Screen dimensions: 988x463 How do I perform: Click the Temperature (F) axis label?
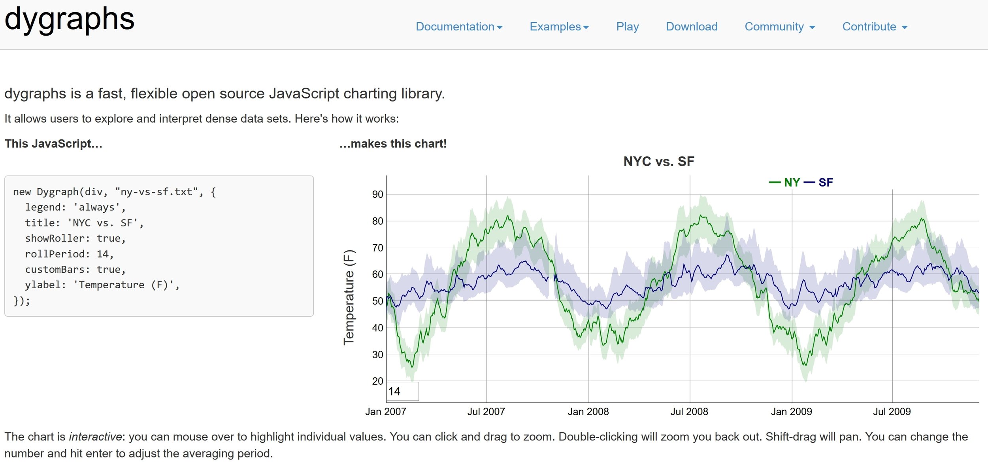click(349, 297)
